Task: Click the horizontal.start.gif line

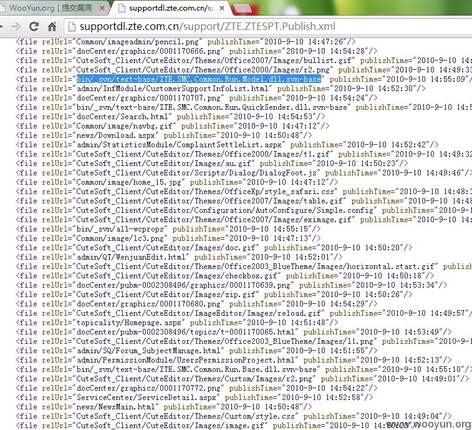Action: pyautogui.click(x=244, y=266)
